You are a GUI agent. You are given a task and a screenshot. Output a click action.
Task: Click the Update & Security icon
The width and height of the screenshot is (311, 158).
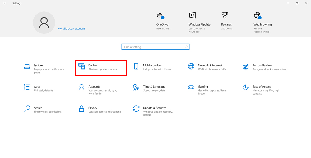136,109
